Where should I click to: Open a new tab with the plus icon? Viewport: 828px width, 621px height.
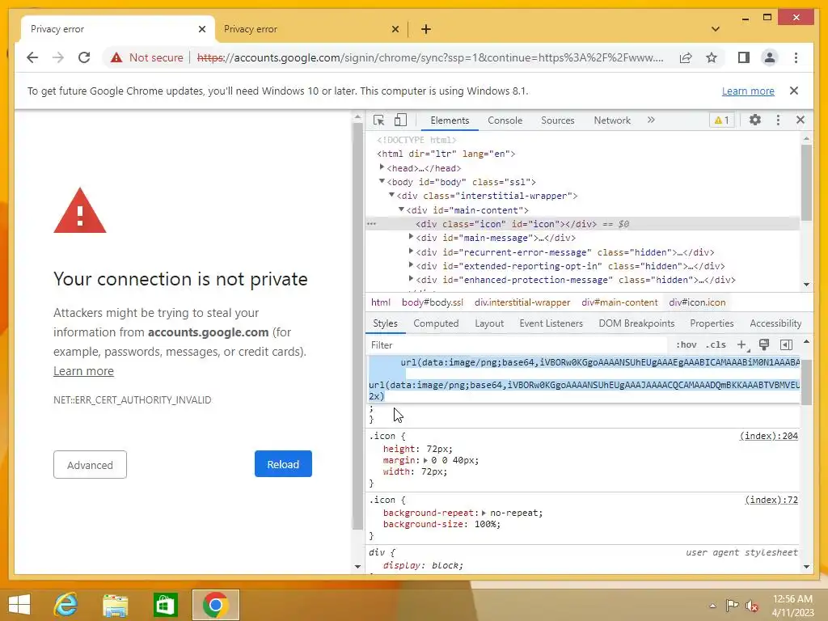pos(425,29)
